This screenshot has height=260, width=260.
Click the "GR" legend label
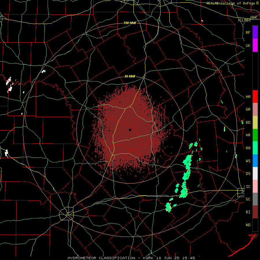pos(248,109)
